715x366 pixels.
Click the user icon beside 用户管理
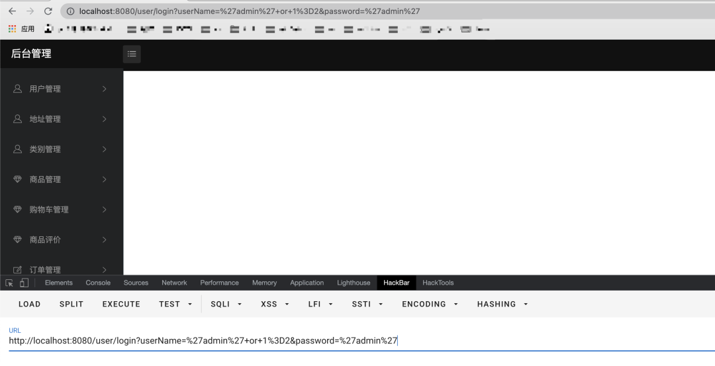click(x=17, y=89)
